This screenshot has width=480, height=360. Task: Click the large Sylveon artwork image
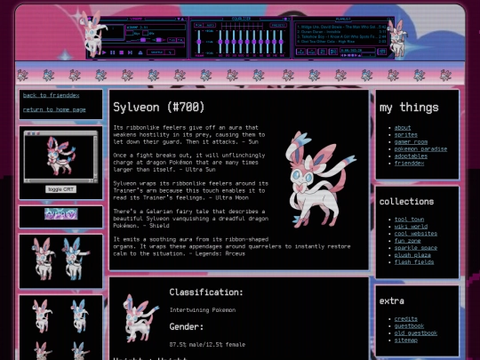click(320, 180)
